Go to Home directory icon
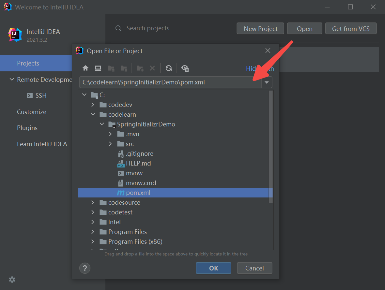The height and width of the screenshot is (290, 385). [85, 68]
